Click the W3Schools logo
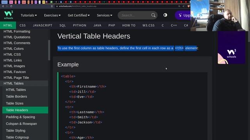Image resolution: width=250 pixels, height=140 pixels. [x=9, y=15]
